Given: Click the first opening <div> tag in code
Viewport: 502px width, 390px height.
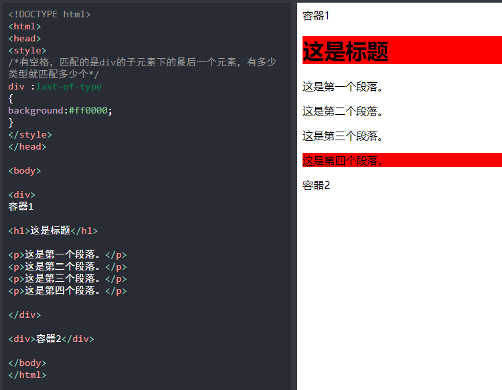Looking at the screenshot, I should [x=22, y=194].
